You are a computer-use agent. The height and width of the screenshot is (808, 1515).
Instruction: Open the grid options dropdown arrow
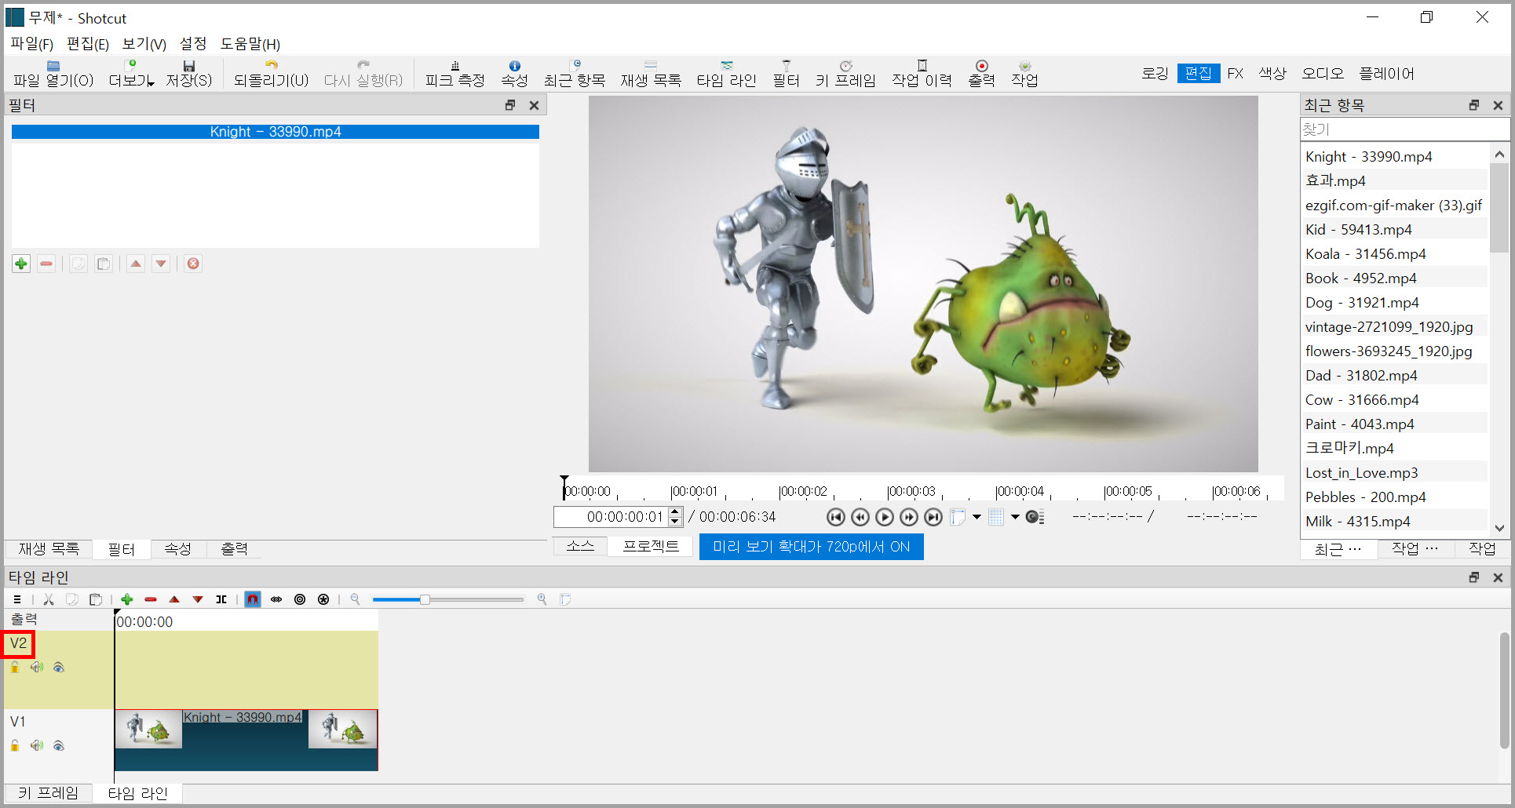tap(1015, 517)
